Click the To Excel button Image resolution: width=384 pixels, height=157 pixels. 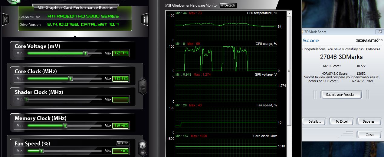click(x=341, y=121)
